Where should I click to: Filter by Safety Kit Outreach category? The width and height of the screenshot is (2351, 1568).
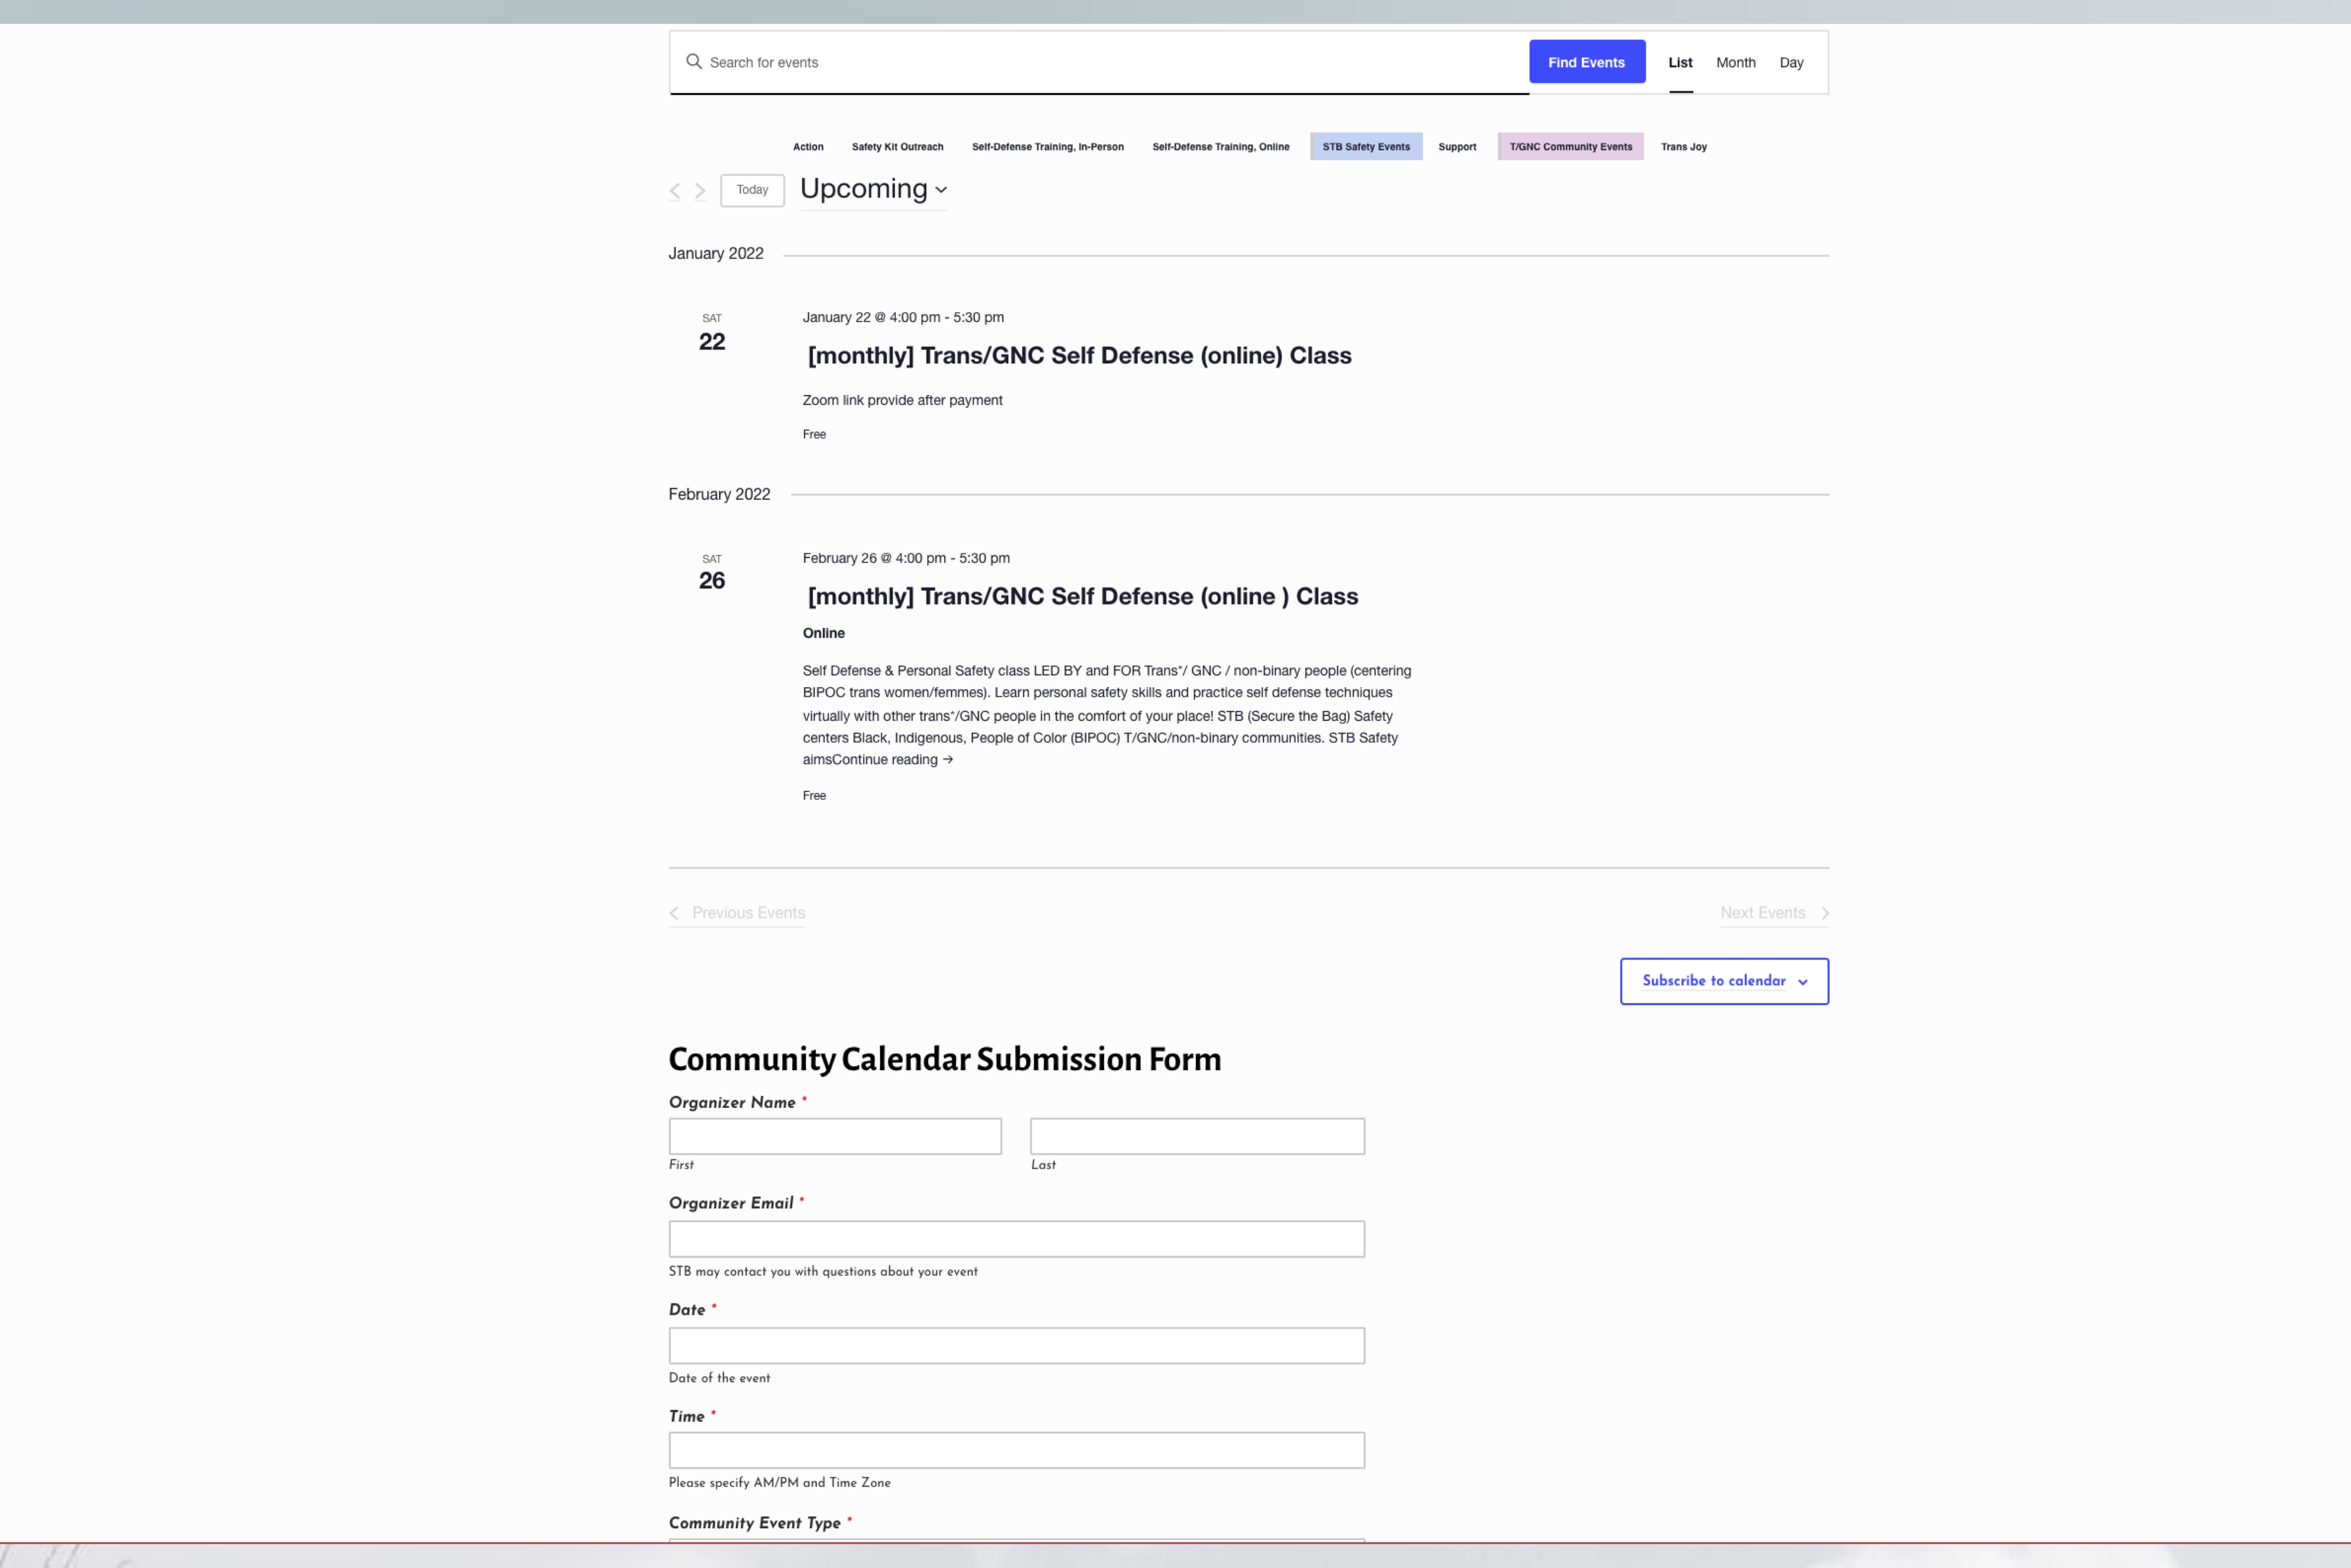coord(897,147)
